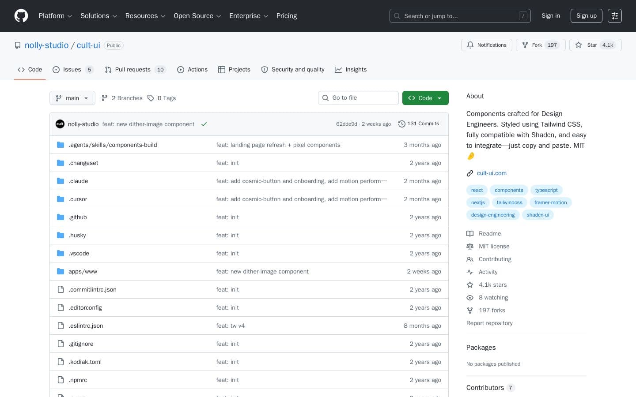Click the typescript topic tag
636x397 pixels.
click(546, 190)
